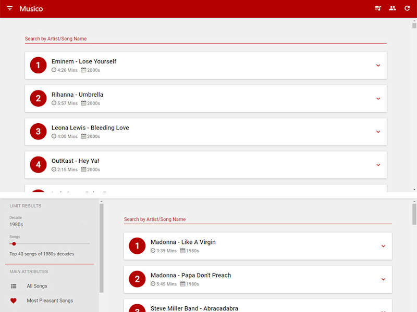Click the All Songs list icon
This screenshot has width=417, height=312.
point(14,286)
